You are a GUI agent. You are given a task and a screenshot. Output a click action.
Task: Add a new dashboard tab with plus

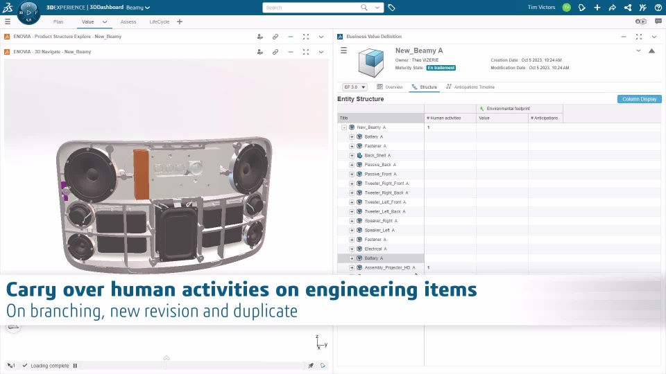pos(179,21)
